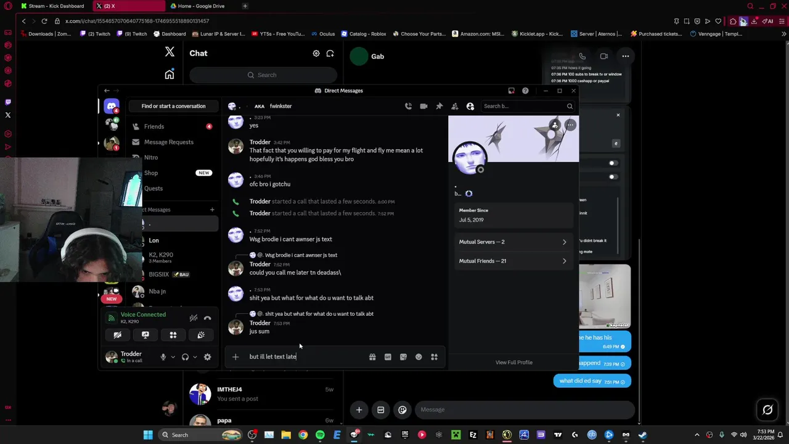Screen dimensions: 789x444
Task: Open Friends in Discord sidebar
Action: [173, 126]
